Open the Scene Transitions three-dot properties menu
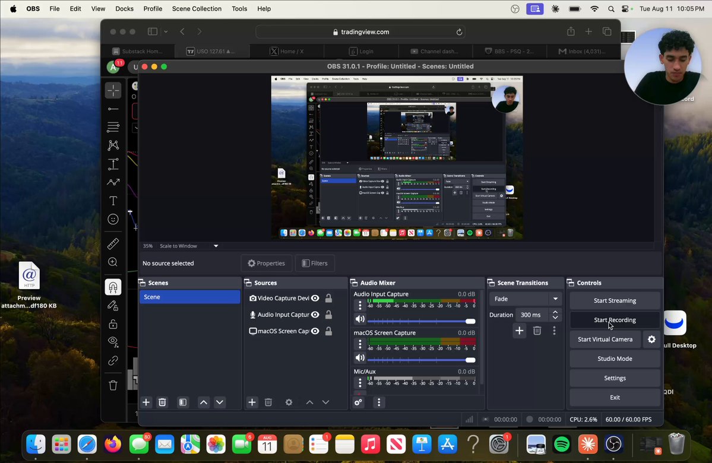 [555, 331]
